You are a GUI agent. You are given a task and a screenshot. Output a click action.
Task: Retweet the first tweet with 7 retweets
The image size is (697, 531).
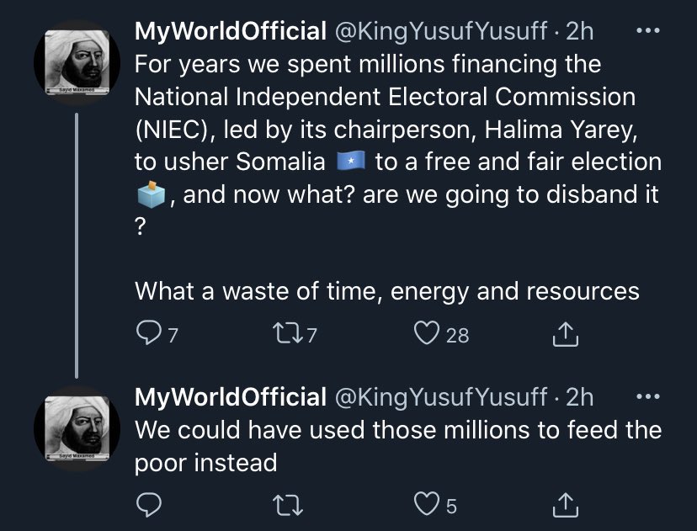point(287,334)
